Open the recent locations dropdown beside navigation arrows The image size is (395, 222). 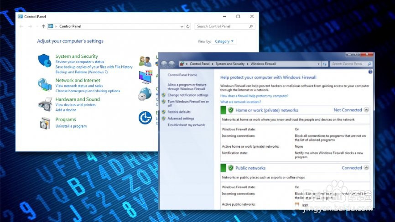(37, 26)
